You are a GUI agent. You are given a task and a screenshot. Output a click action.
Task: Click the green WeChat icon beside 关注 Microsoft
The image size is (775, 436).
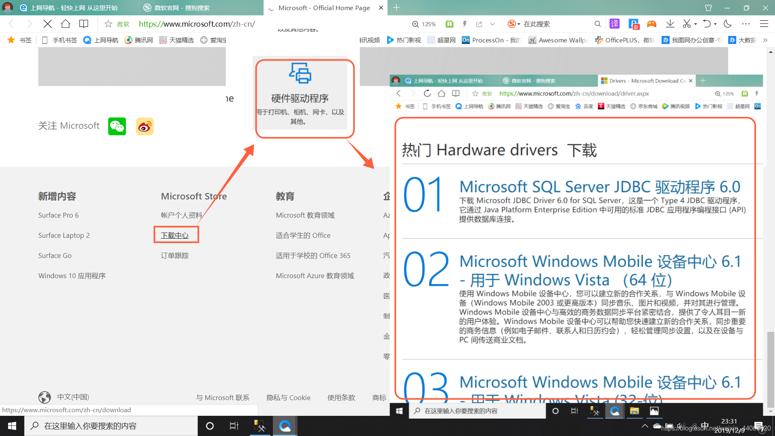[x=117, y=126]
